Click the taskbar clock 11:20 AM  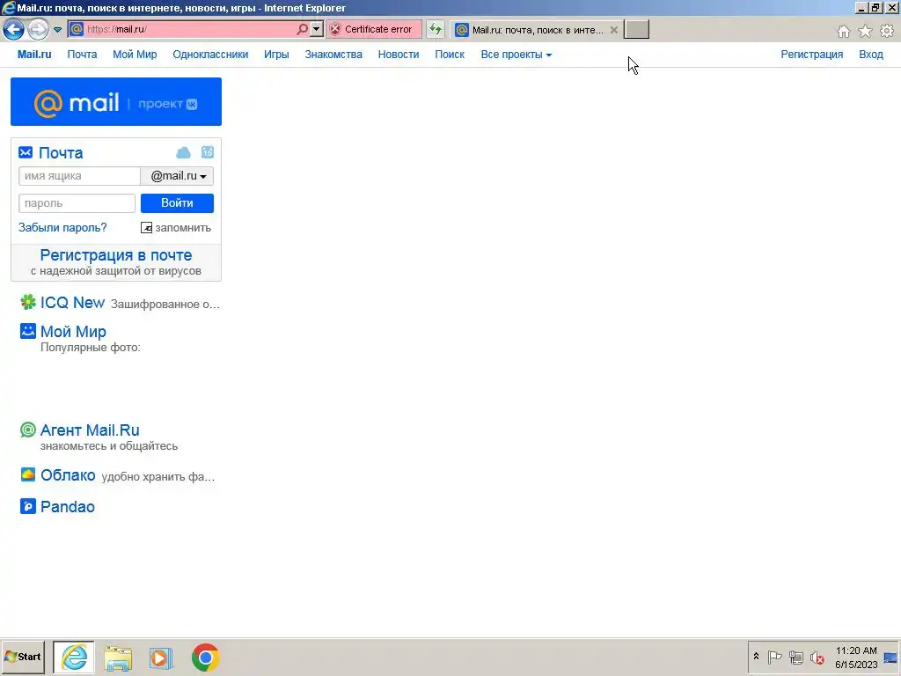(856, 650)
